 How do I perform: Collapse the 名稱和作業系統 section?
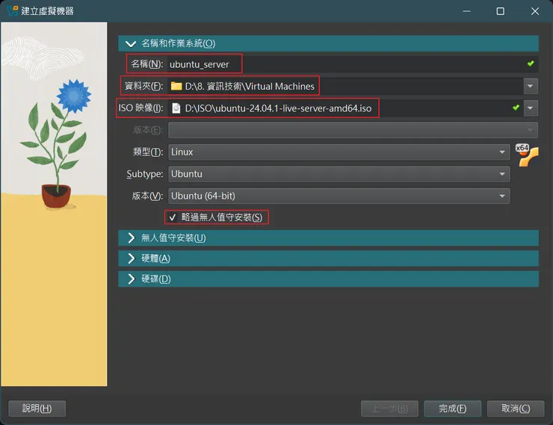(x=328, y=43)
